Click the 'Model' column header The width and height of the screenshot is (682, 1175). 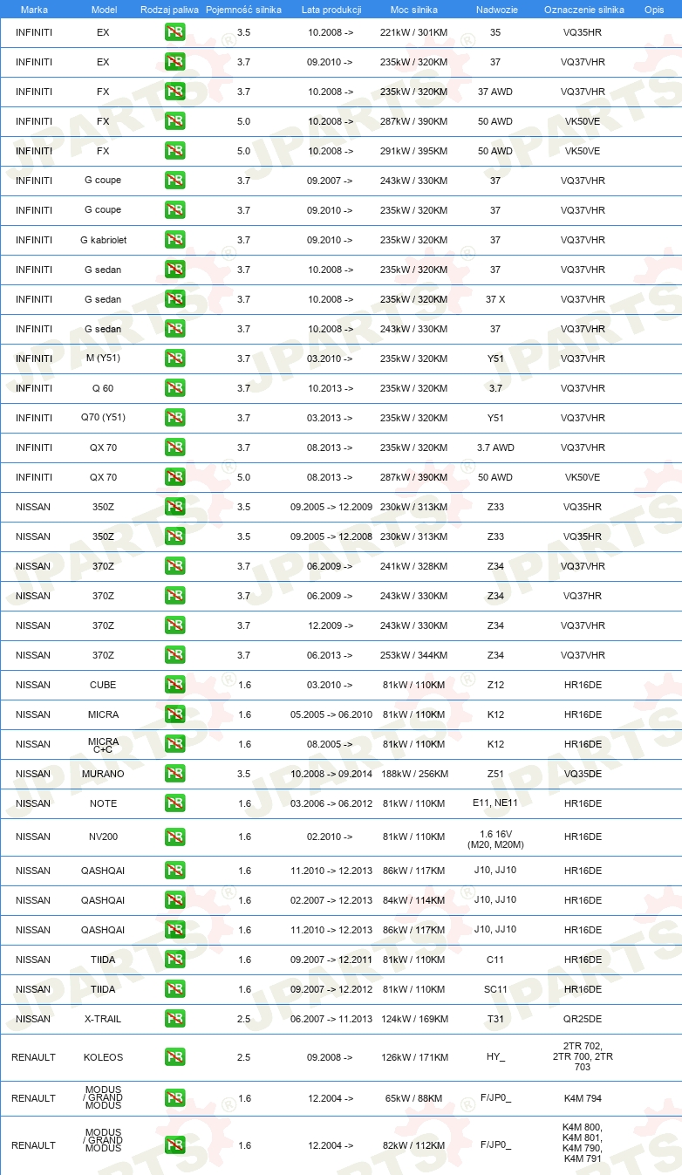click(x=104, y=10)
